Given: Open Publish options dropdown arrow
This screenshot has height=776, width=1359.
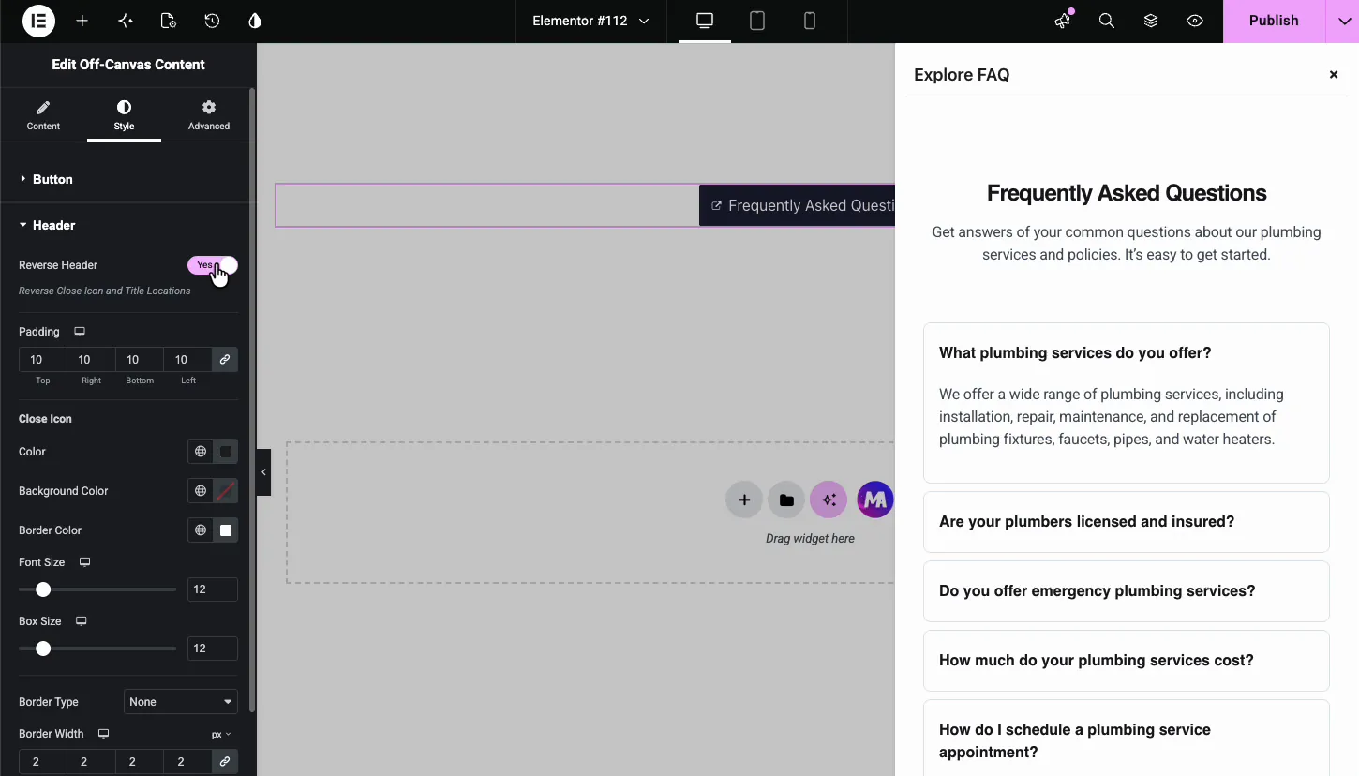Looking at the screenshot, I should click(x=1343, y=21).
